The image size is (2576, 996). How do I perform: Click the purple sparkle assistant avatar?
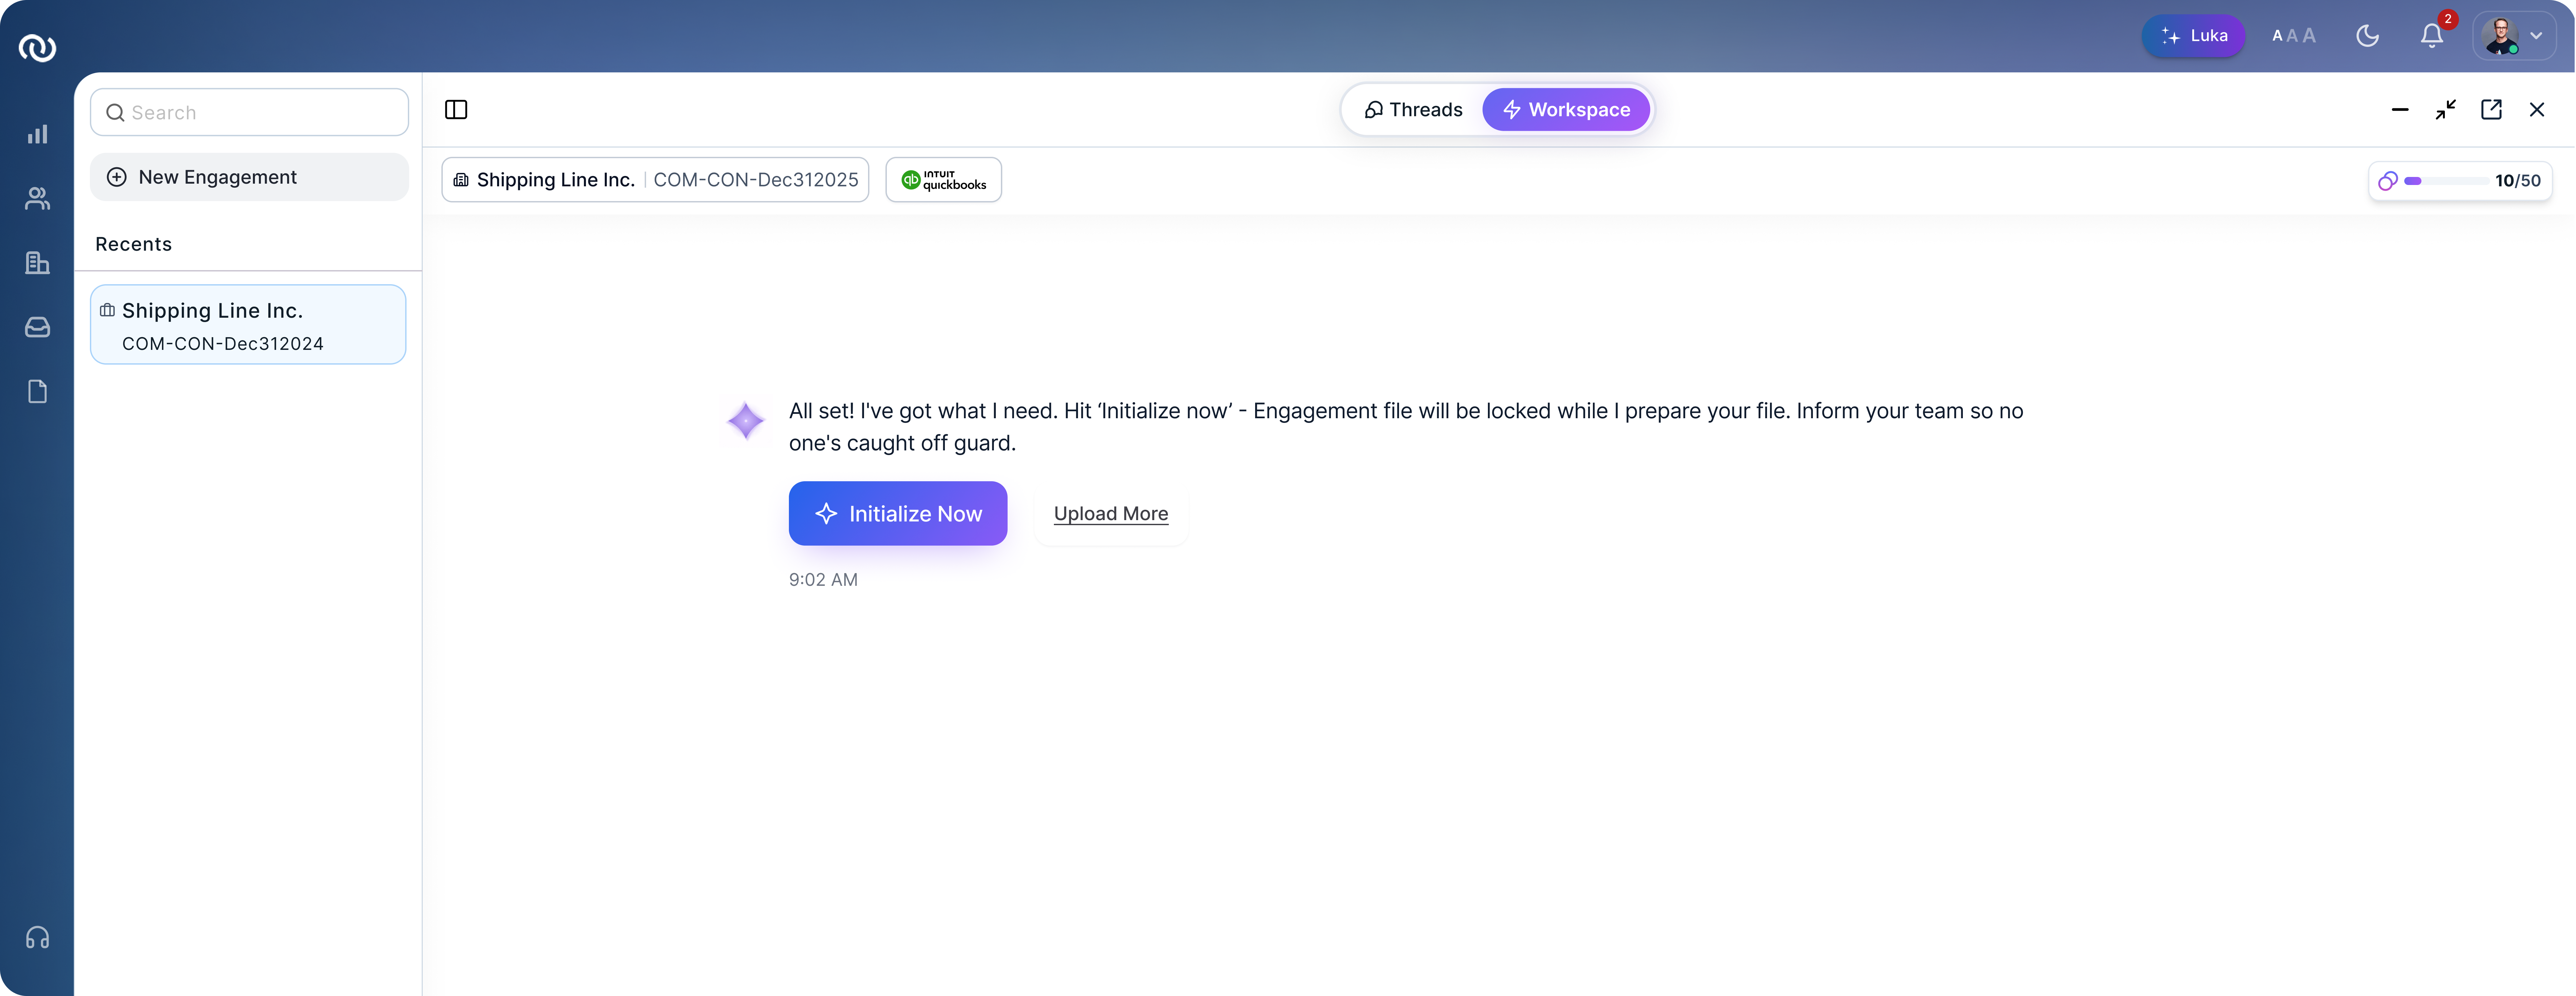point(746,421)
